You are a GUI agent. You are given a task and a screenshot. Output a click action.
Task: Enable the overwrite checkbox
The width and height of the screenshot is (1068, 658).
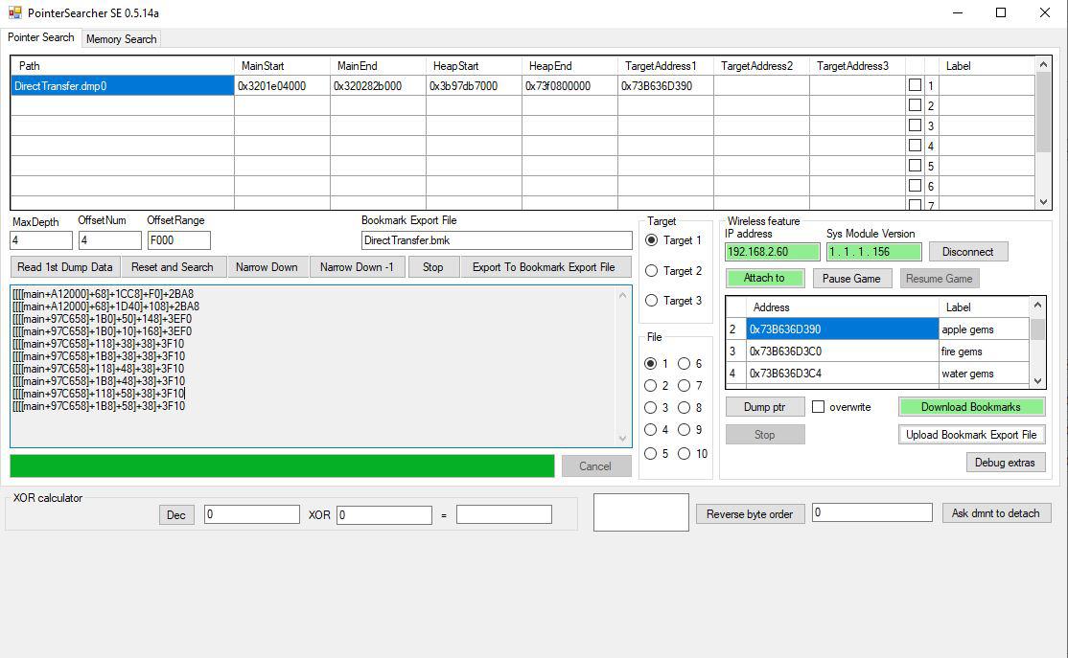click(818, 407)
